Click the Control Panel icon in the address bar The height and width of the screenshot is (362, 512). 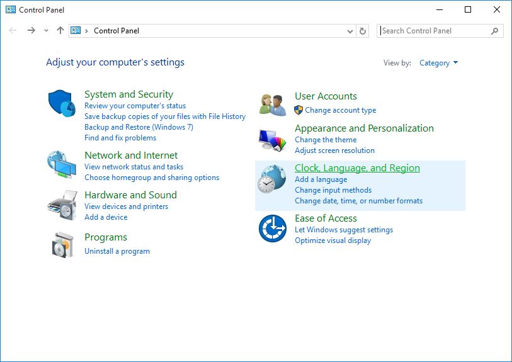(x=76, y=30)
